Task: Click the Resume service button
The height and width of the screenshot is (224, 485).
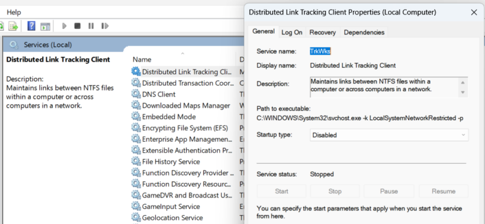Action: tap(443, 191)
